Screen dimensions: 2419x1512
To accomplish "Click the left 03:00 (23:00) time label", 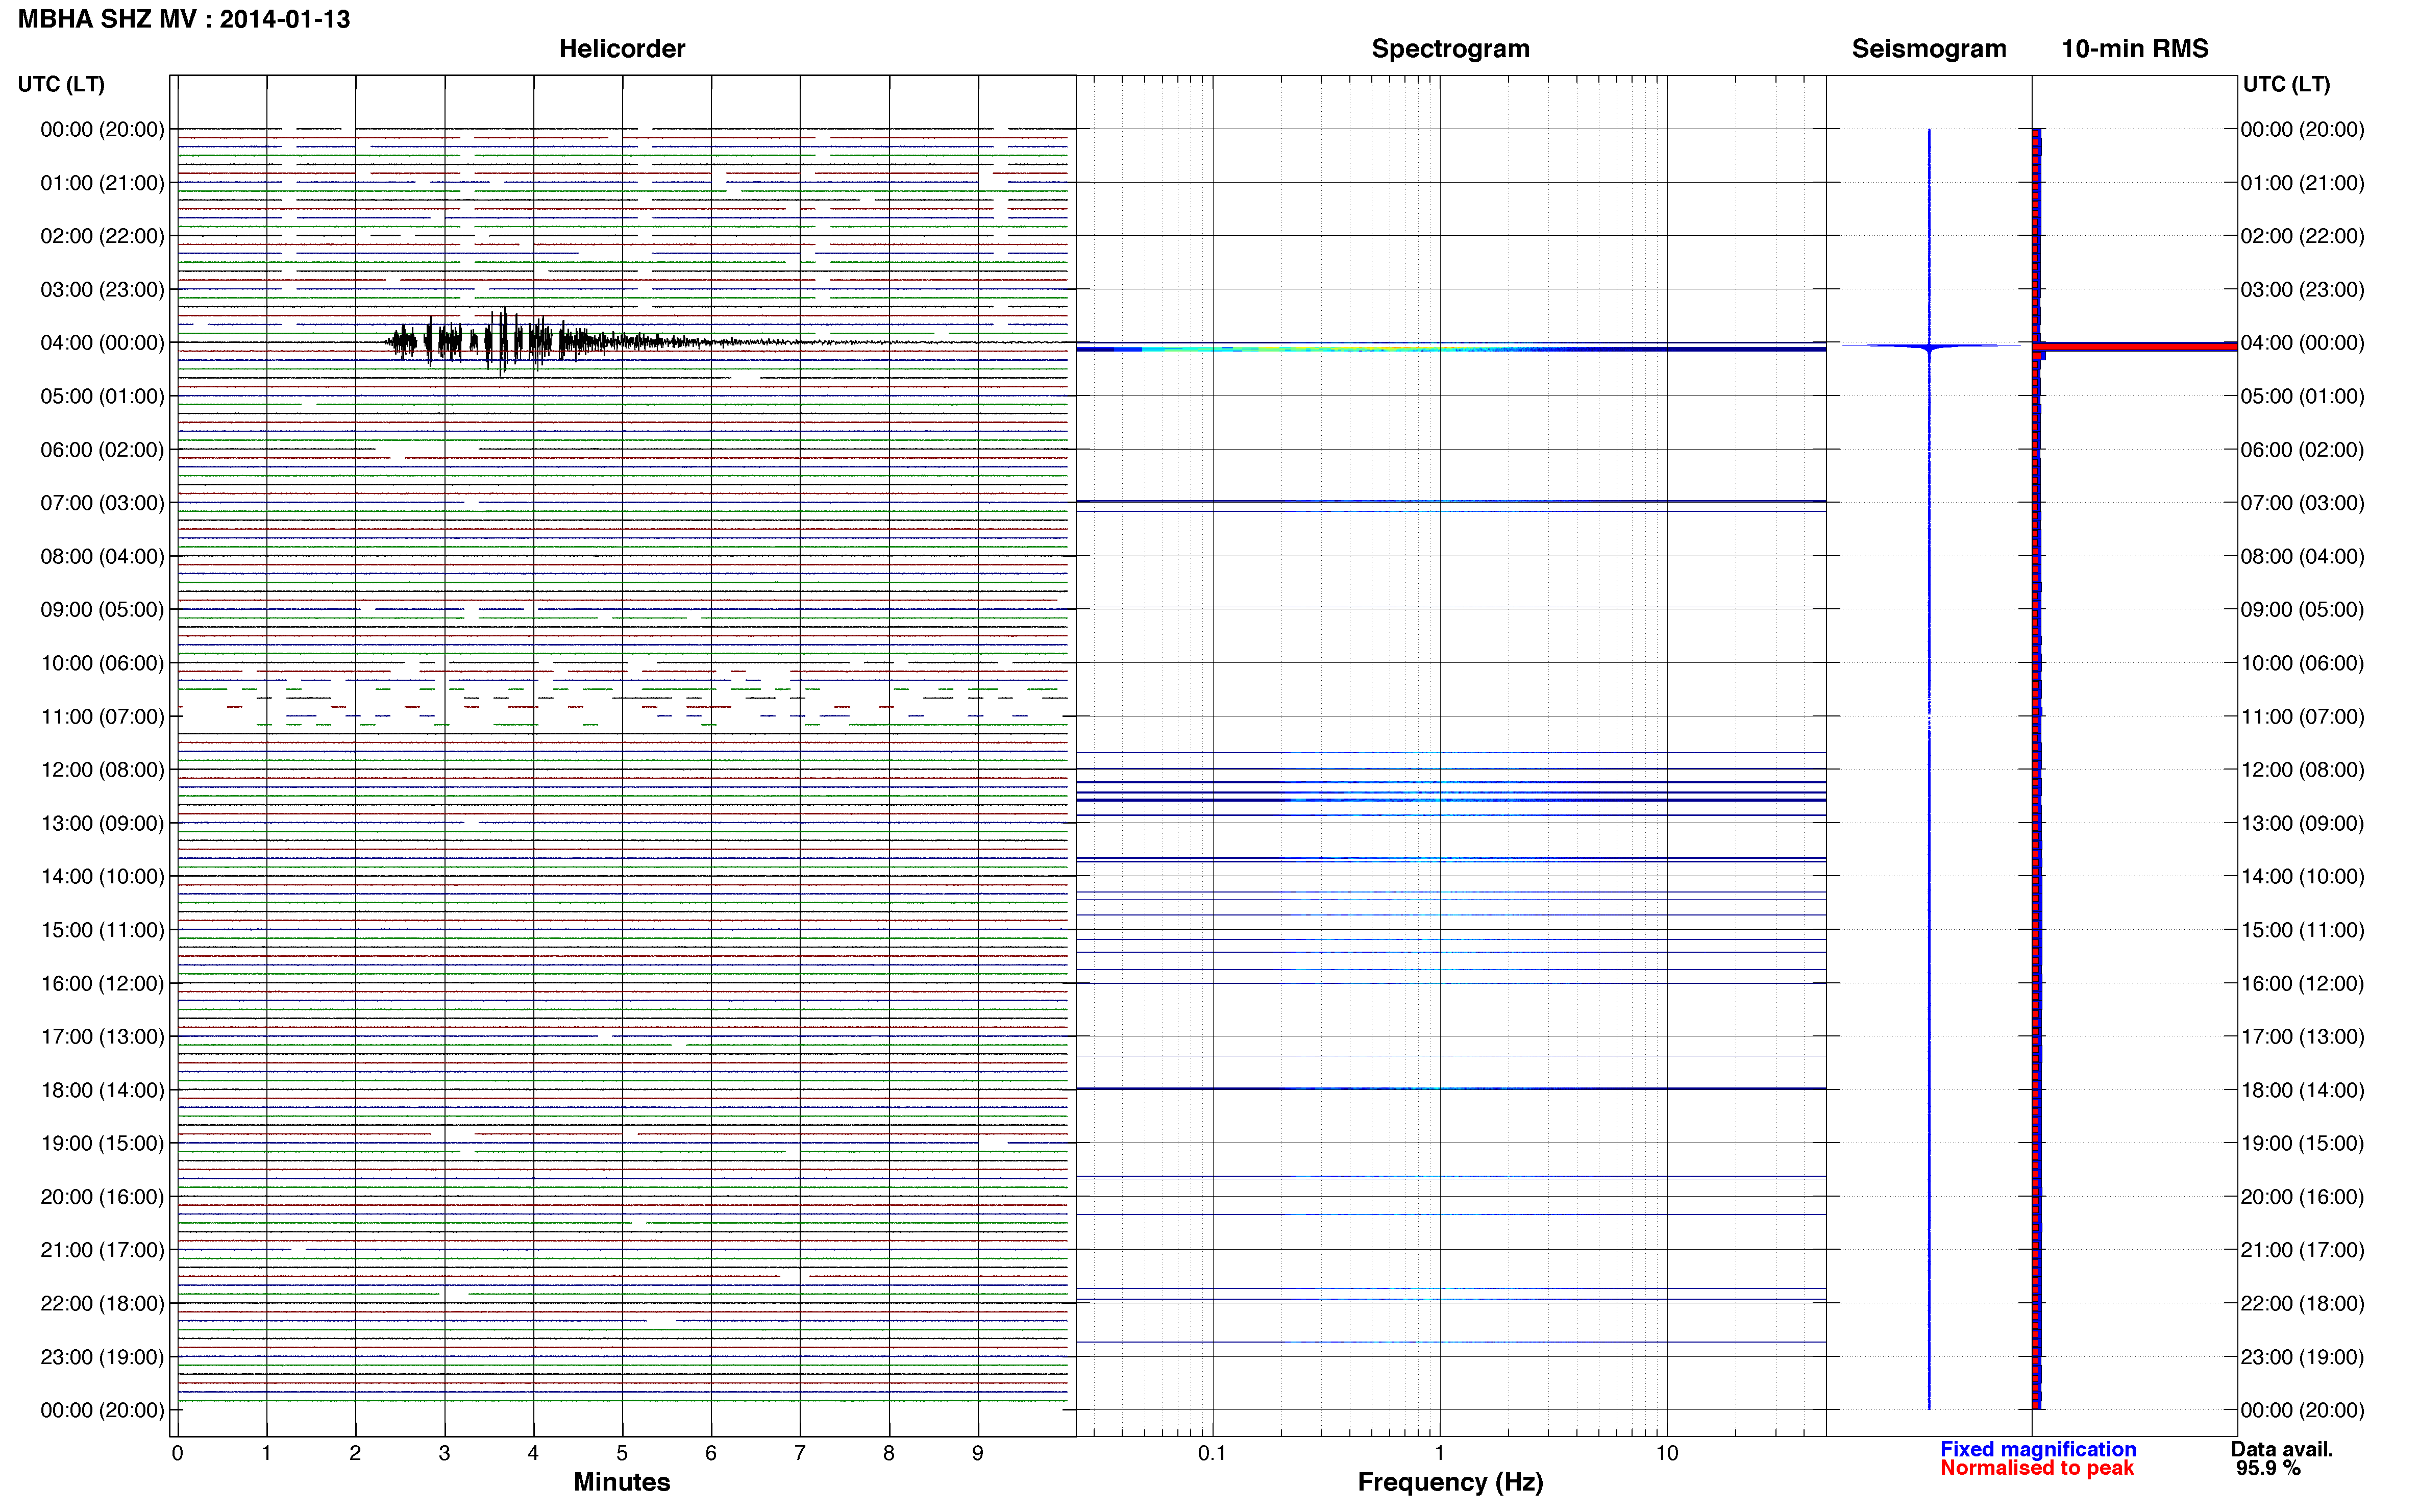I will [x=102, y=290].
